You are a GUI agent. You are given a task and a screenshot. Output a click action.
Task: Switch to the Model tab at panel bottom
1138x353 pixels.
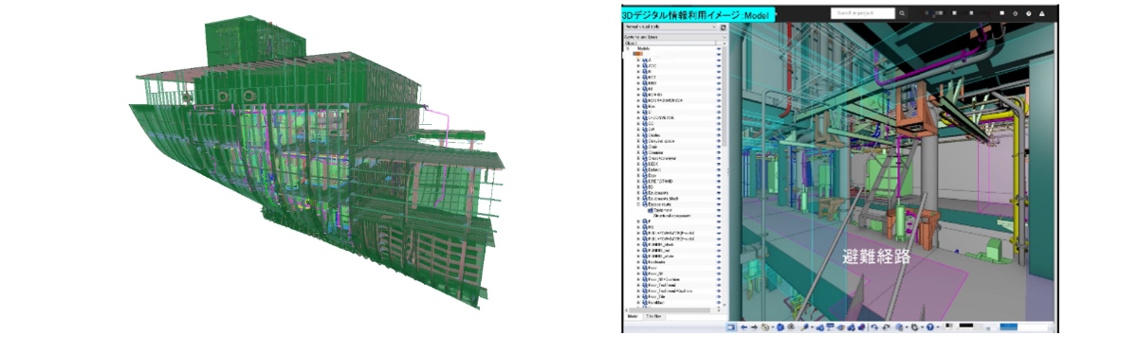tap(633, 315)
